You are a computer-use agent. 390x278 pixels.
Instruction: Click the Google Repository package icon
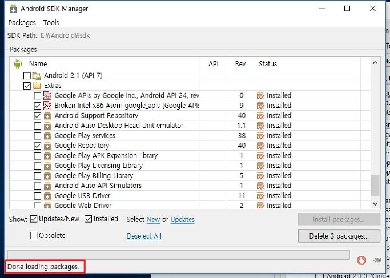(x=47, y=146)
